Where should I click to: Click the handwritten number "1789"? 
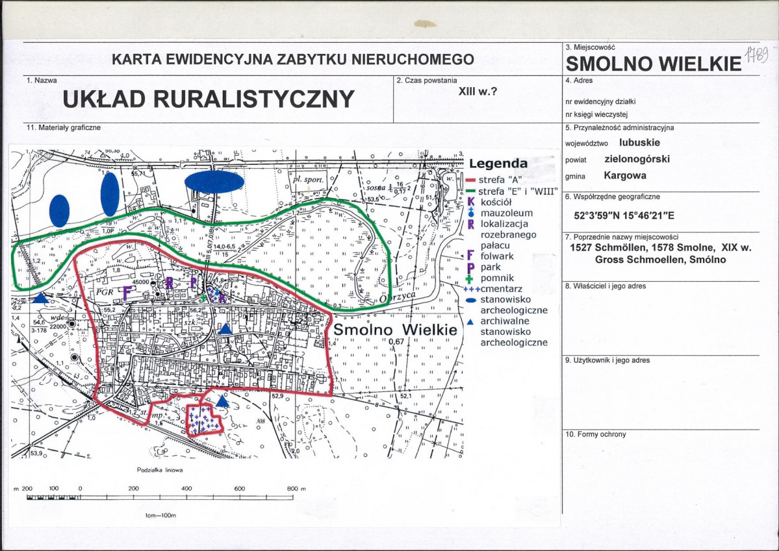tap(757, 53)
